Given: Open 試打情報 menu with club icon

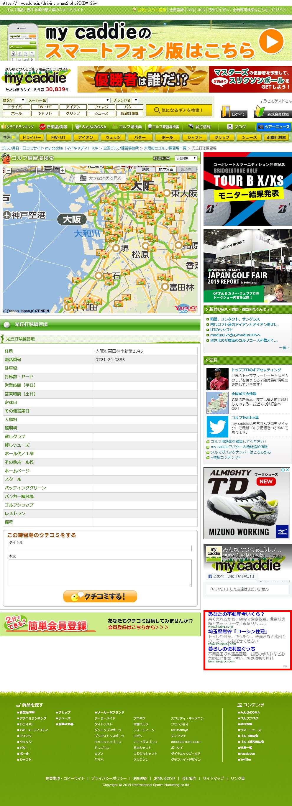Looking at the screenshot, I should [199, 127].
